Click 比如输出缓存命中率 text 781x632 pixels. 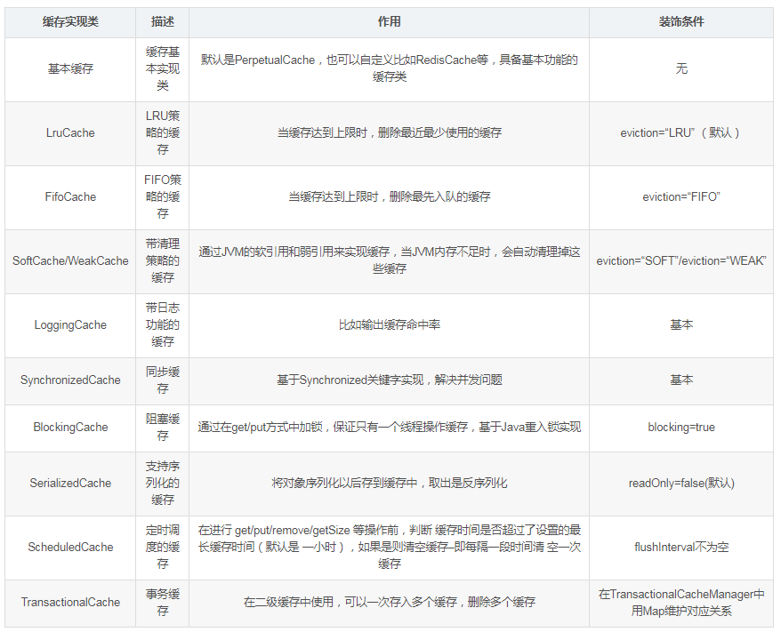click(389, 325)
